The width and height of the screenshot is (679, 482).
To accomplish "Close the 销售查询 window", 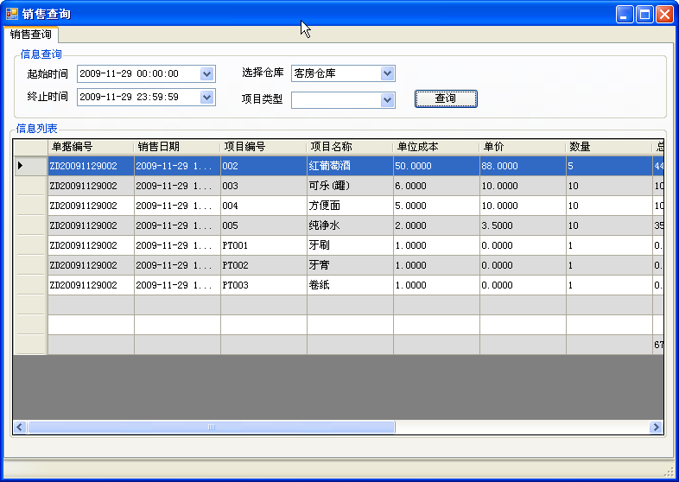I will pos(664,15).
